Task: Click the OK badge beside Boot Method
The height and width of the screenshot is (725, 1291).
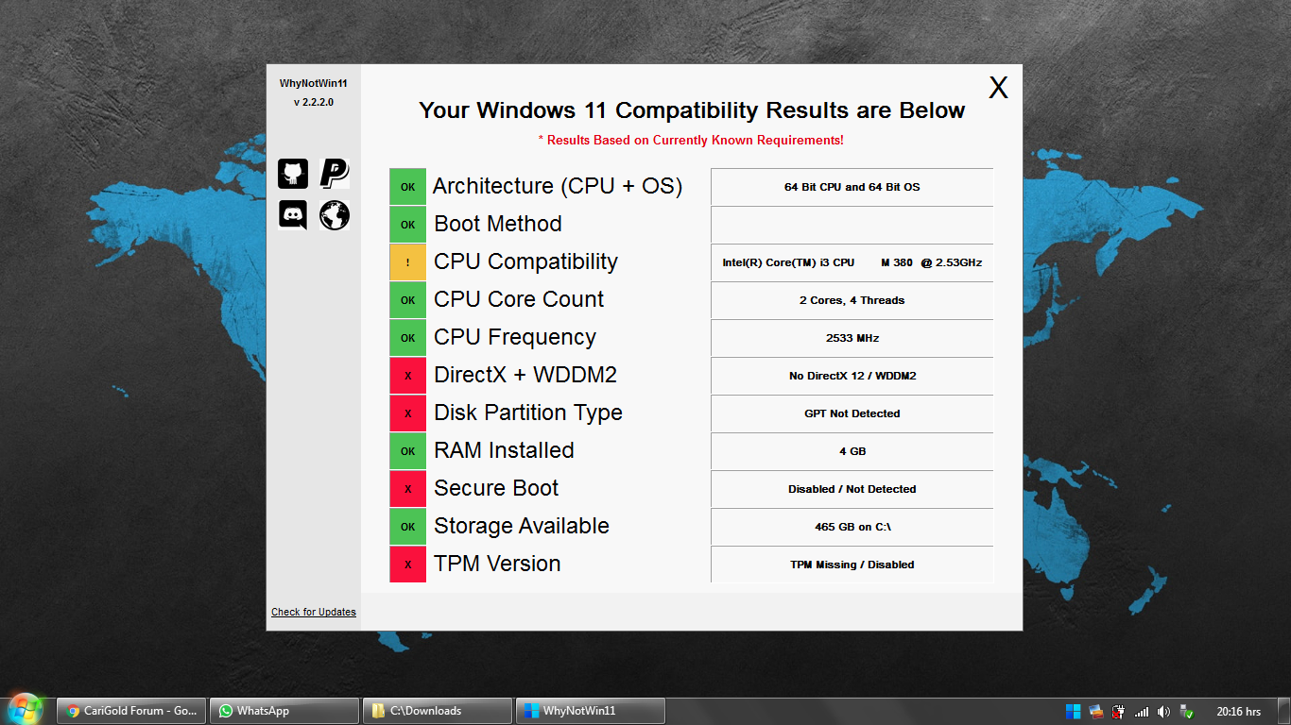Action: (407, 225)
